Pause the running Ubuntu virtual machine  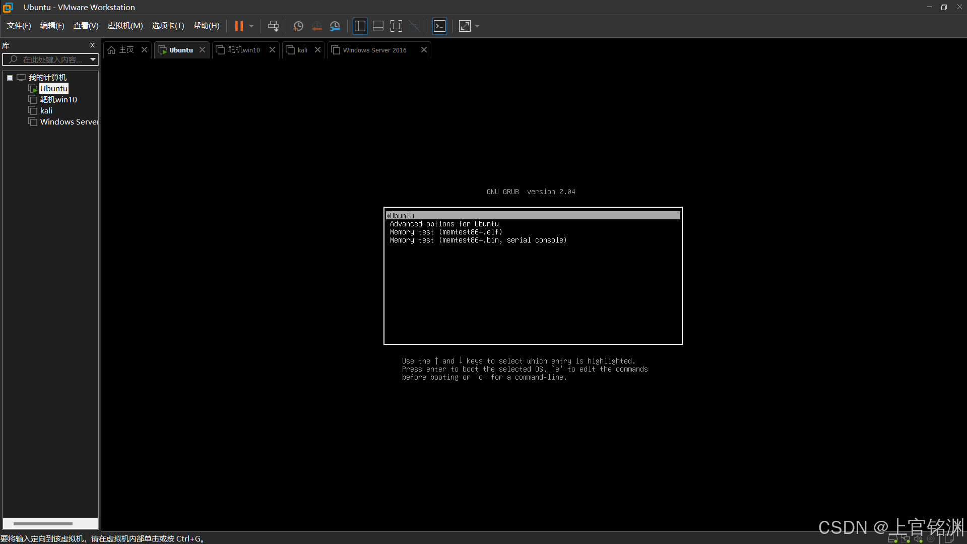[239, 26]
